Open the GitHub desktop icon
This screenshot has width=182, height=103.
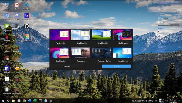tap(27, 26)
